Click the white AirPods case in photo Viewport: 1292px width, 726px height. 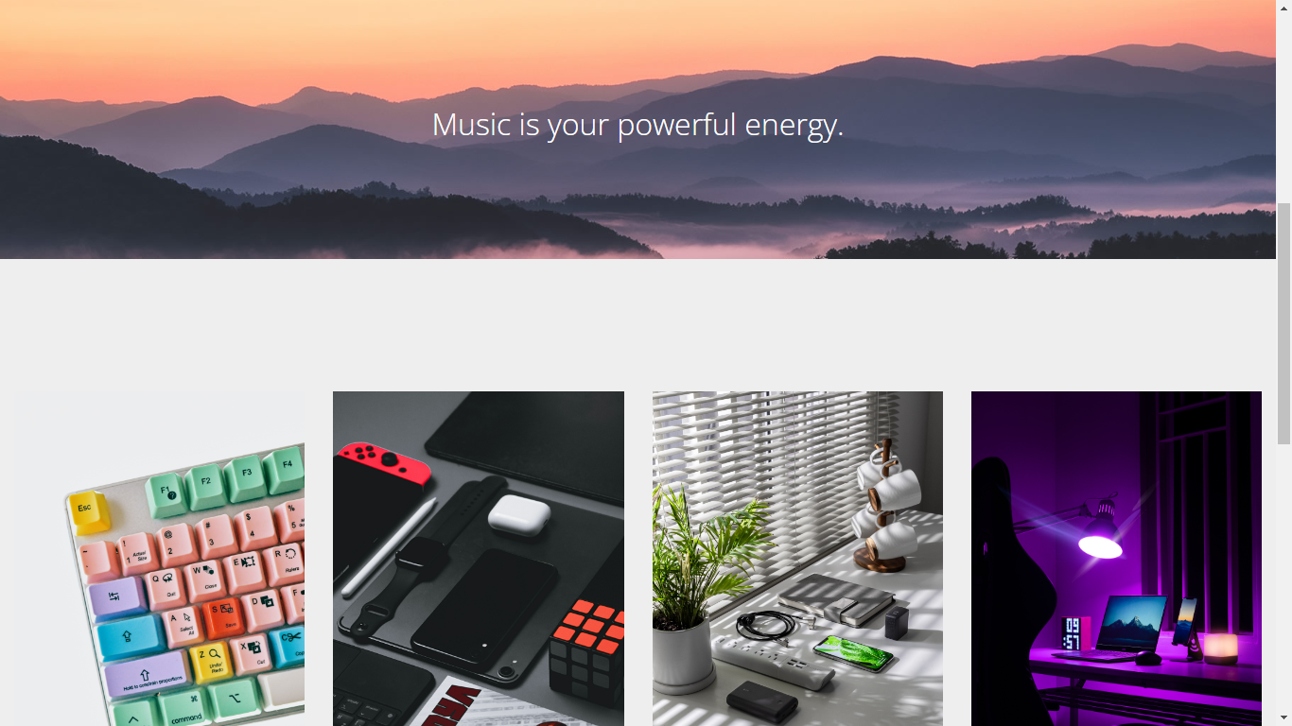tap(519, 513)
